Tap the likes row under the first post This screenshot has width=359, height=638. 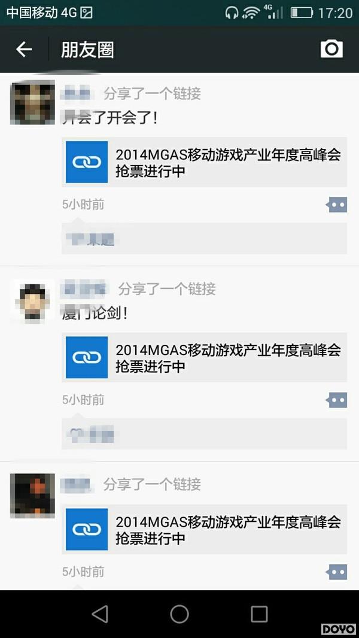point(205,239)
